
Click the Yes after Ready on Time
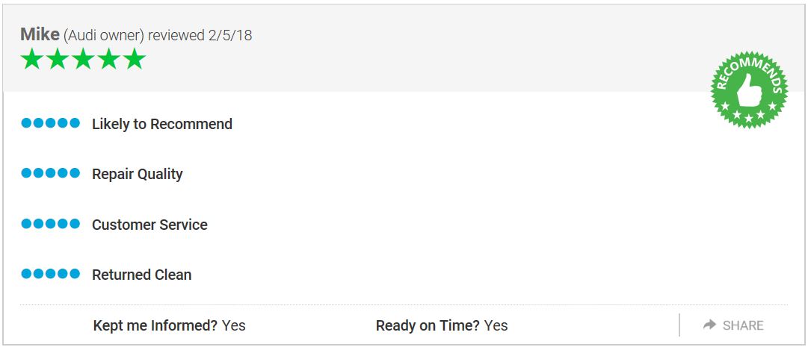(496, 325)
